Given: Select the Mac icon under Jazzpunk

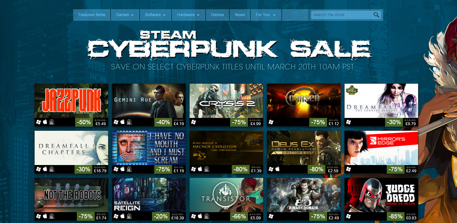Looking at the screenshot, I should 45,122.
